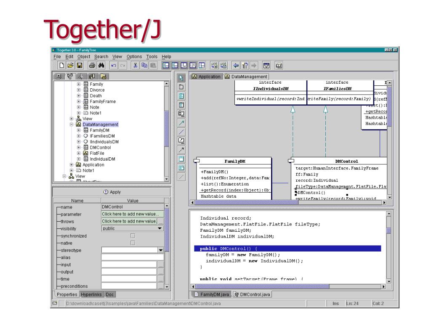Click the blue back arrow toolbar icon

coord(236,65)
